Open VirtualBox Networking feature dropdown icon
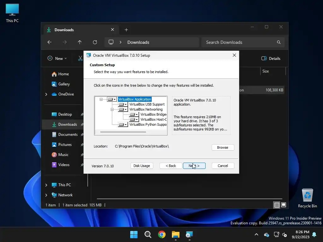Image resolution: width=323 pixels, height=242 pixels. coord(123,109)
